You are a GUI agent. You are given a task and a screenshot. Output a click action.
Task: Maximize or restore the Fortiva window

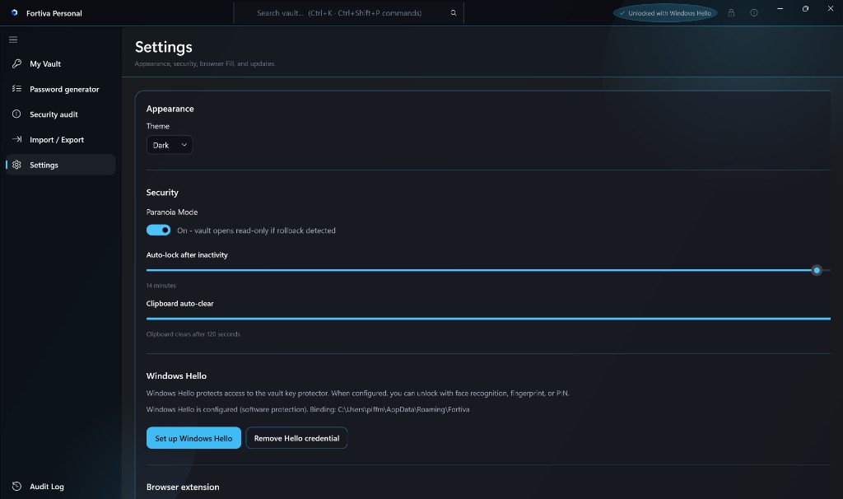[x=805, y=8]
